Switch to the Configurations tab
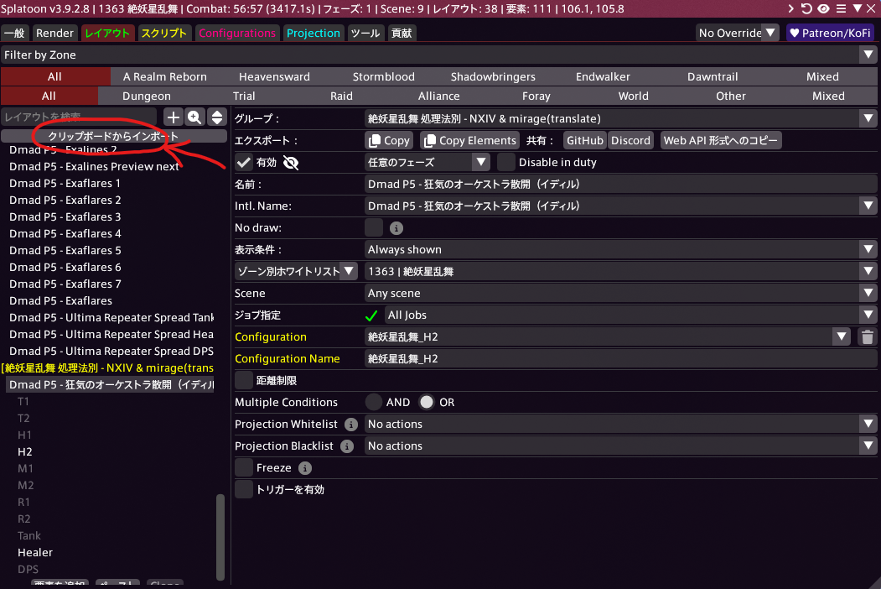881x589 pixels. [x=237, y=34]
